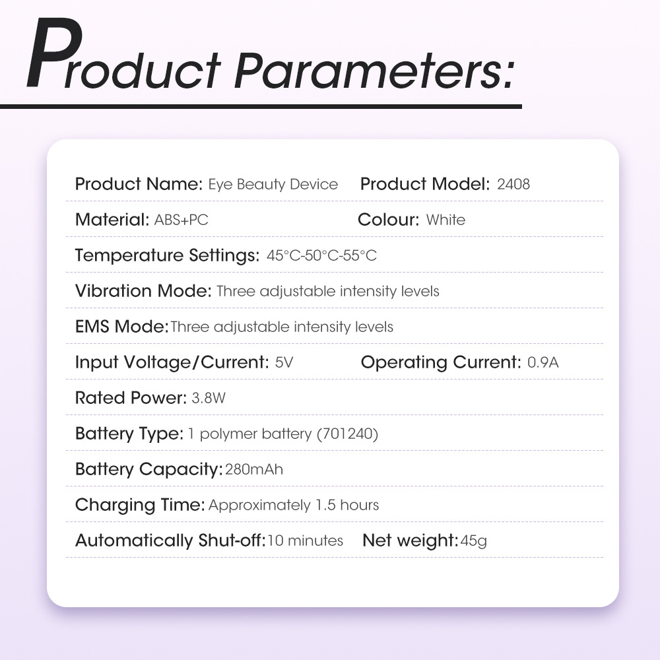Select the polymer battery (701240) text
Image resolution: width=660 pixels, height=660 pixels.
(283, 434)
